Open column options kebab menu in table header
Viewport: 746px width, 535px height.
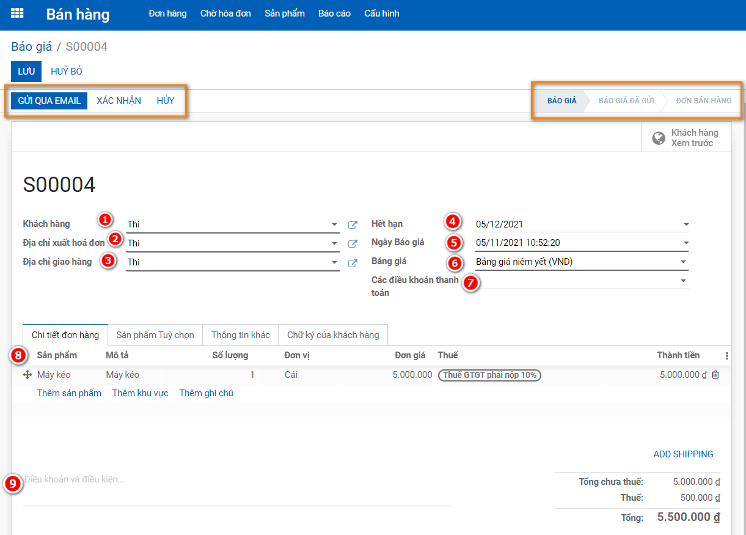[x=726, y=356]
